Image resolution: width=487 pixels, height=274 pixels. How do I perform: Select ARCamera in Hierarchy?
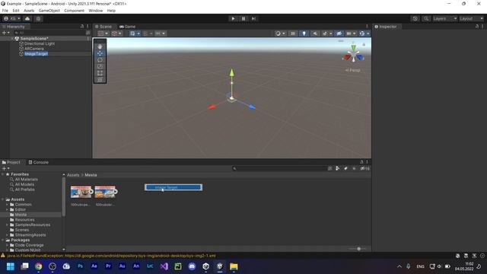[34, 49]
